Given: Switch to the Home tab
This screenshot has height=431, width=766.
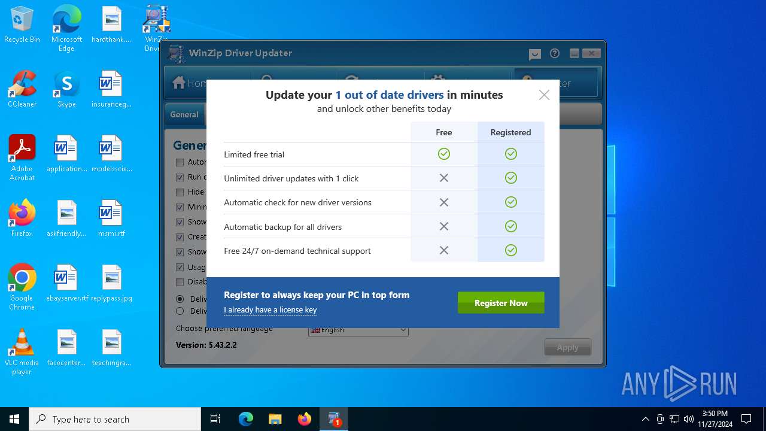Looking at the screenshot, I should 188,83.
